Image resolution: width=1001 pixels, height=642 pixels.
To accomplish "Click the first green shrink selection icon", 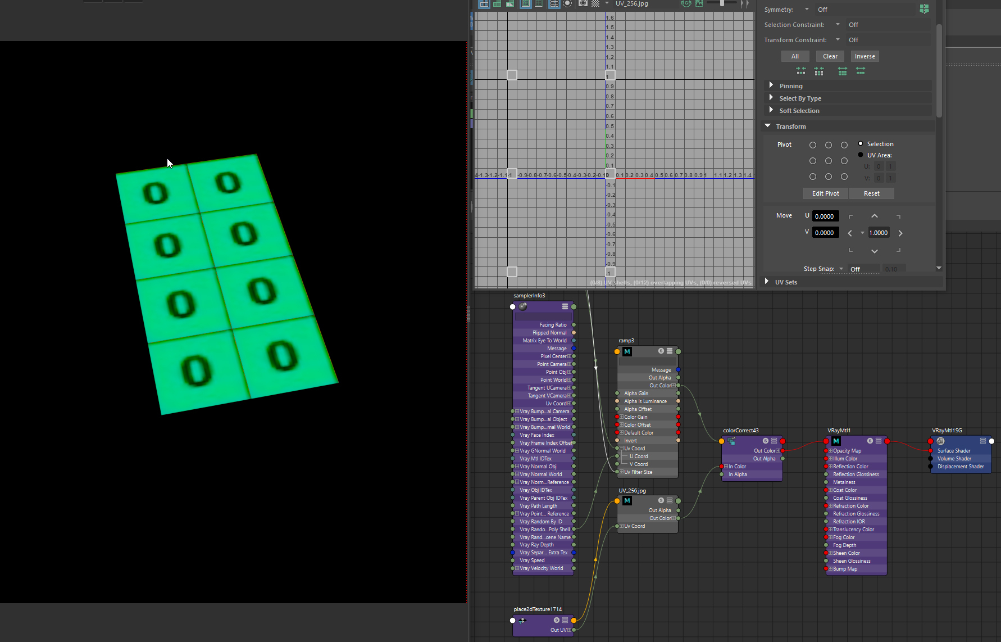I will click(801, 71).
